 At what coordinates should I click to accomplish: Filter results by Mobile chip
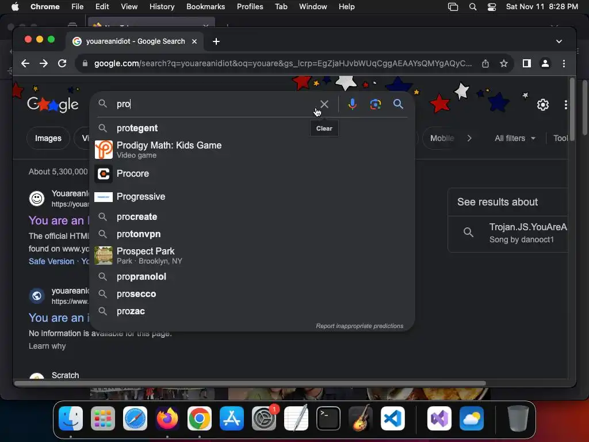coord(442,138)
